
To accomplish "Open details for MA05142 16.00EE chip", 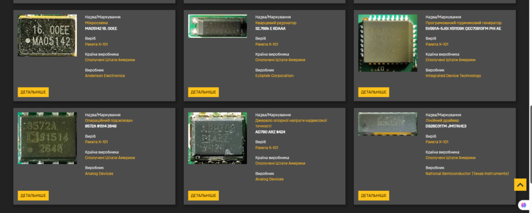I will point(33,92).
